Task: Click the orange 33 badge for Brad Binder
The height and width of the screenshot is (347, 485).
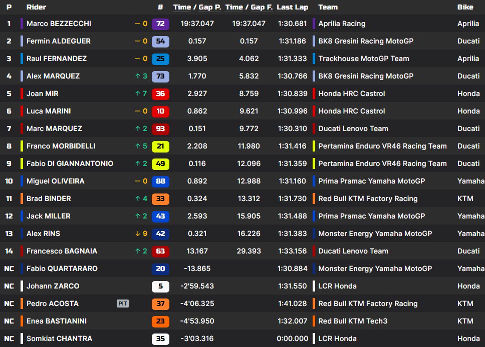Action: click(160, 198)
